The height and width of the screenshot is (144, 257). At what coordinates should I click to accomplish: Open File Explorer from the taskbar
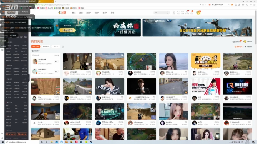pyautogui.click(x=52, y=142)
